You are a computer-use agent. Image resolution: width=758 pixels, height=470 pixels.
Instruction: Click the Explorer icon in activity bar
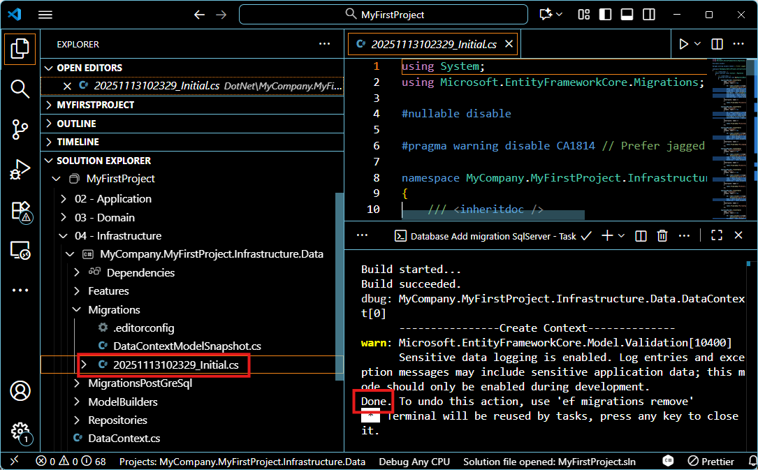20,49
